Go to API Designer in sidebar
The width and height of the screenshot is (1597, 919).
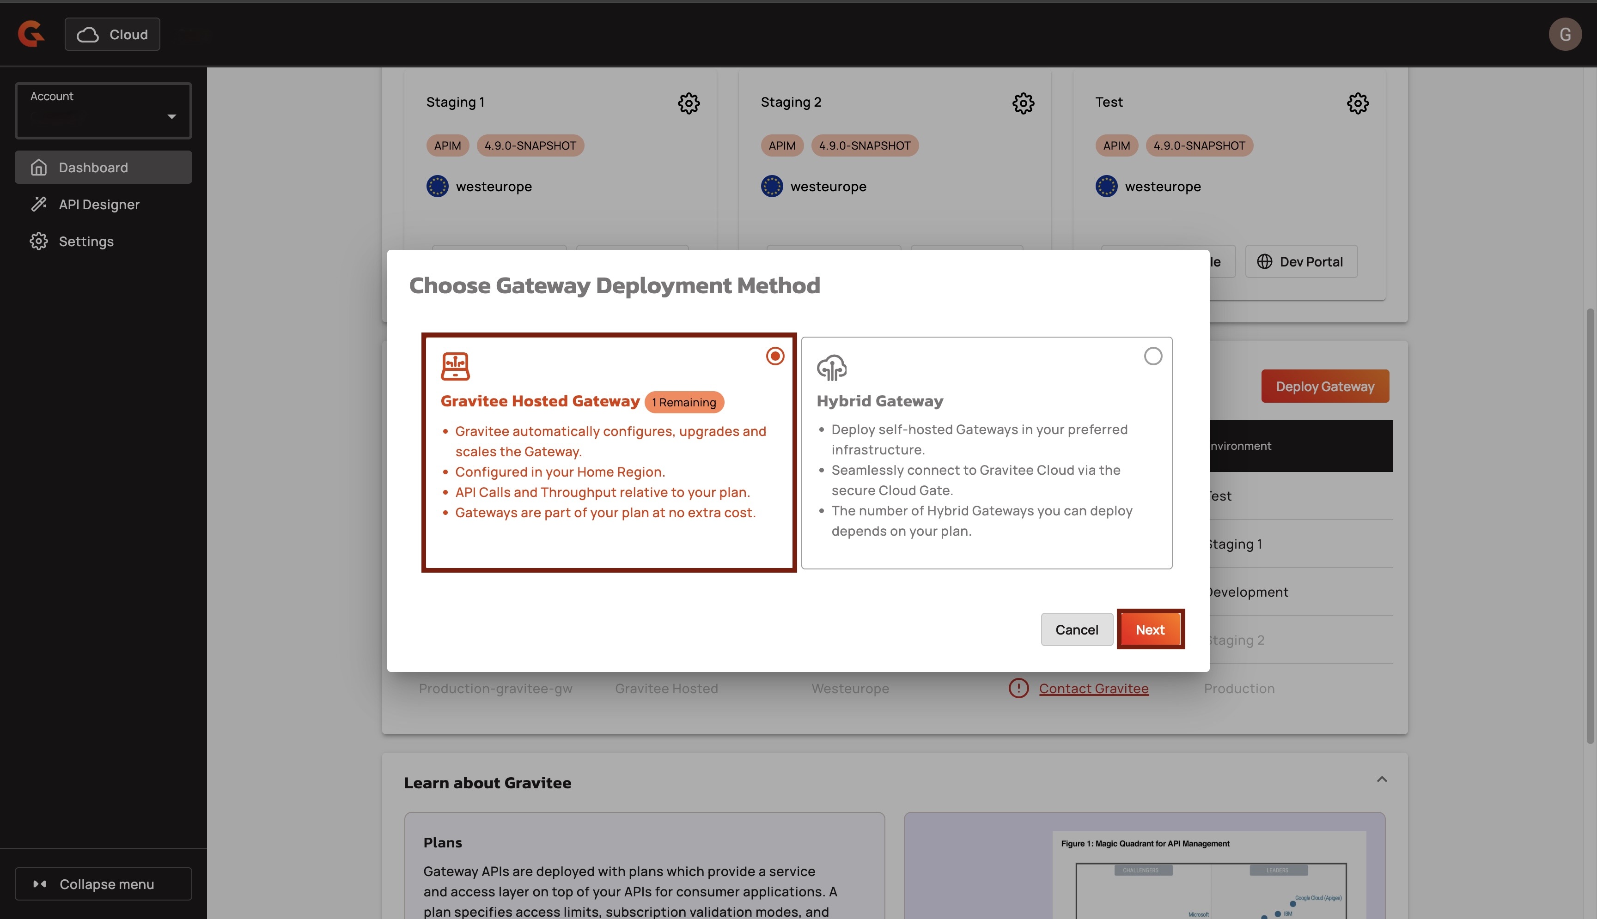98,205
